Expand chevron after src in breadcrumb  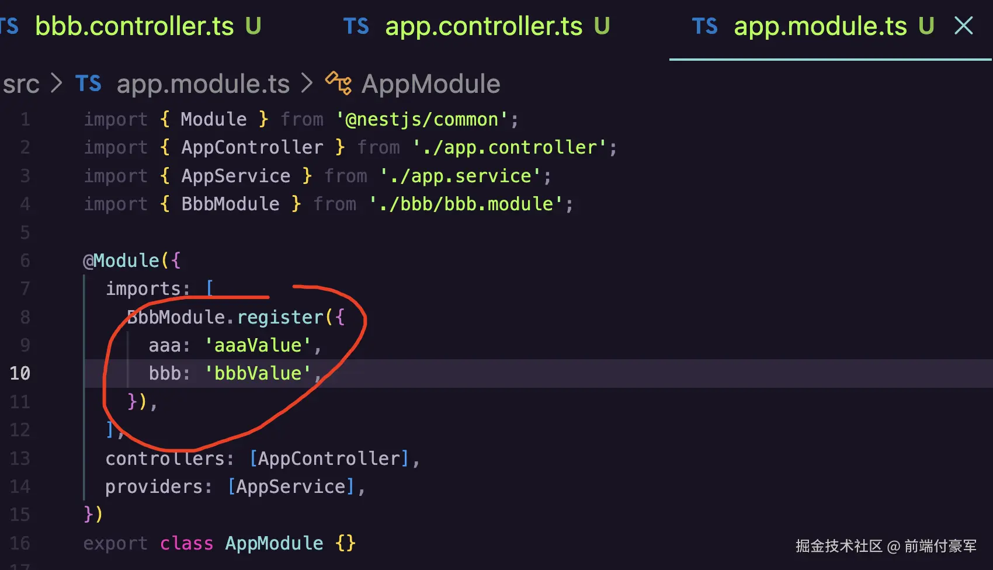pos(57,84)
